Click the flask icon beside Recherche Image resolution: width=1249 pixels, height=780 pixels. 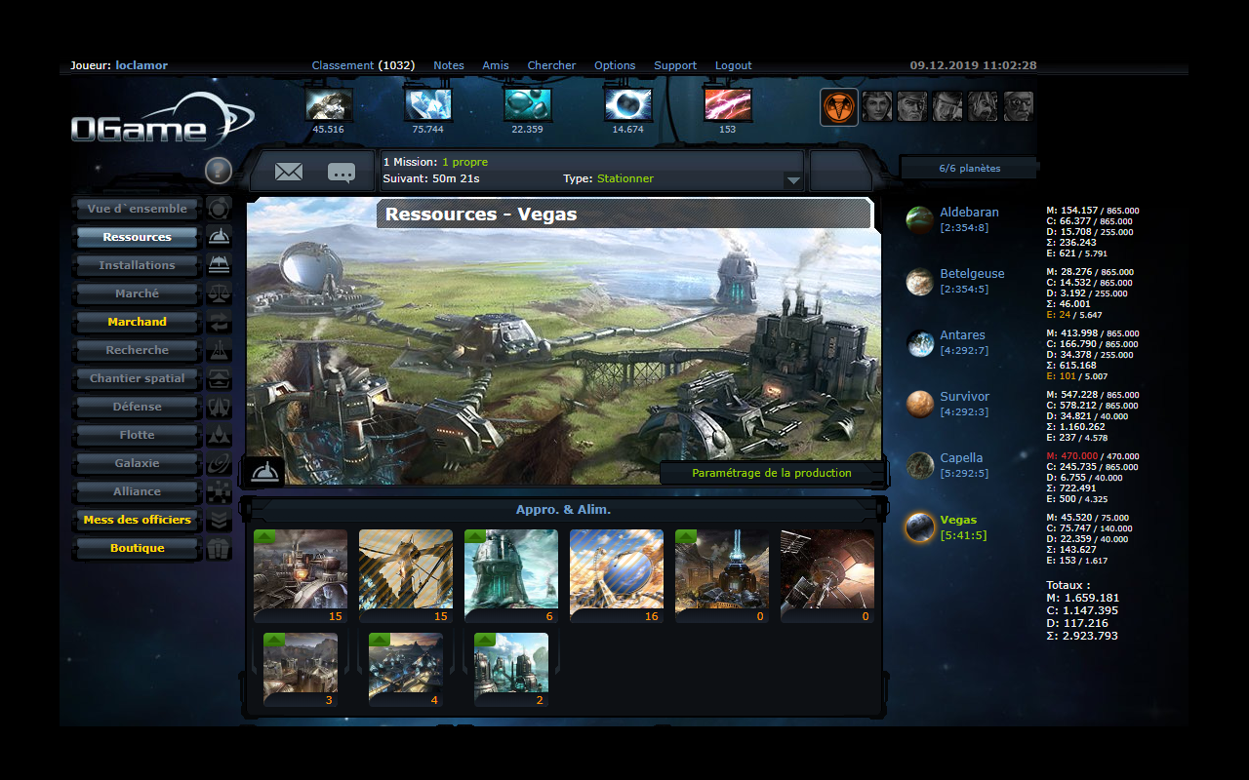(220, 350)
